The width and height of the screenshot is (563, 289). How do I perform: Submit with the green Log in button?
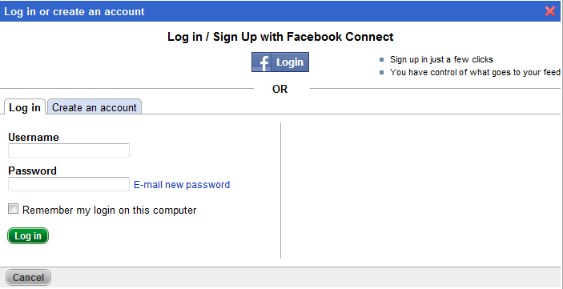point(28,236)
